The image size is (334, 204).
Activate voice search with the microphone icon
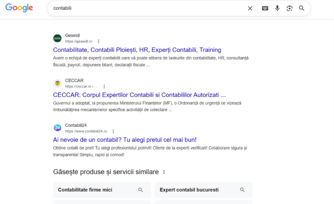(277, 8)
